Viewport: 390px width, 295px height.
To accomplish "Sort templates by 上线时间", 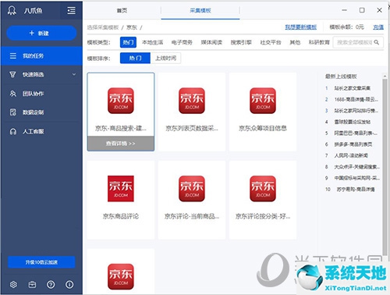I will pos(165,58).
